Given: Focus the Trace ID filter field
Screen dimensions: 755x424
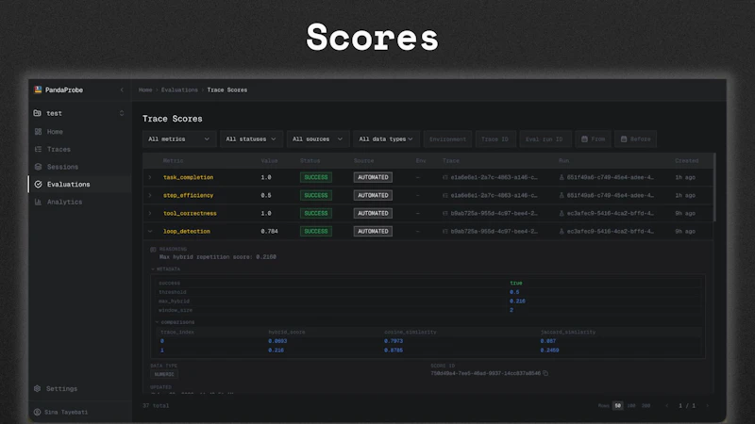Looking at the screenshot, I should pos(495,139).
